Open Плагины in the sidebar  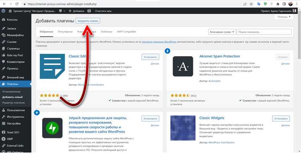(15, 84)
